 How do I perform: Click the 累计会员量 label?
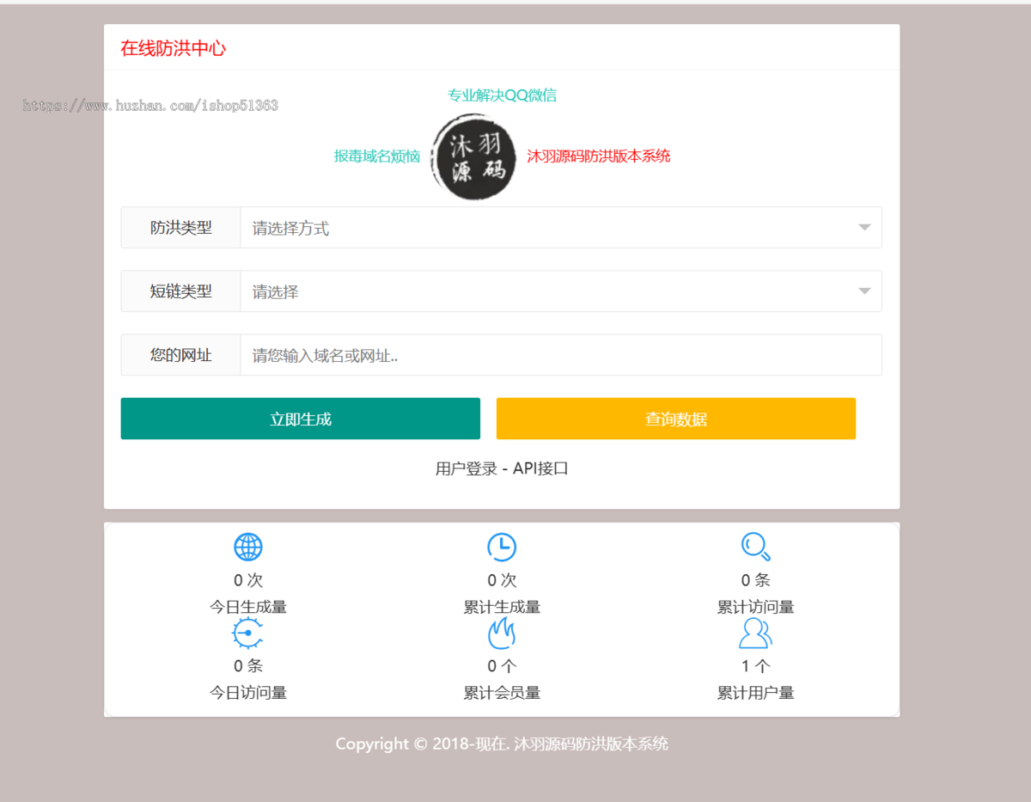coord(502,692)
